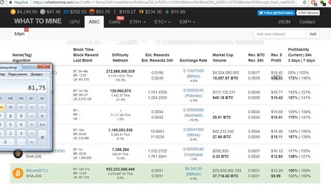Click the 8 key in Calculator
This screenshot has height=186, width=331.
coord(10,116)
